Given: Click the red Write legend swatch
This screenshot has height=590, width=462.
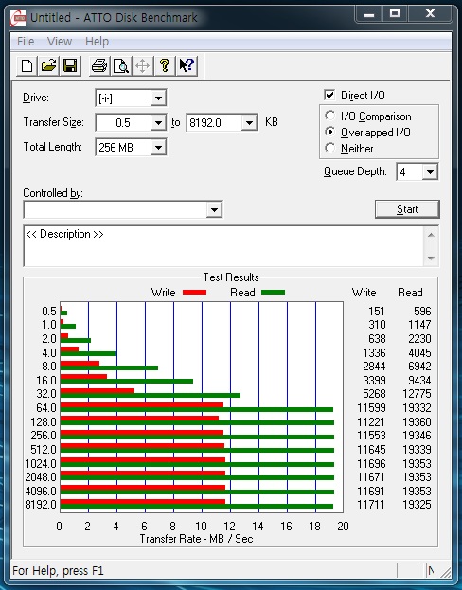Looking at the screenshot, I should [194, 293].
